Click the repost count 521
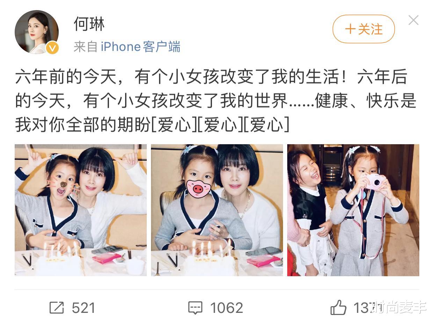The height and width of the screenshot is (323, 434). pyautogui.click(x=84, y=308)
